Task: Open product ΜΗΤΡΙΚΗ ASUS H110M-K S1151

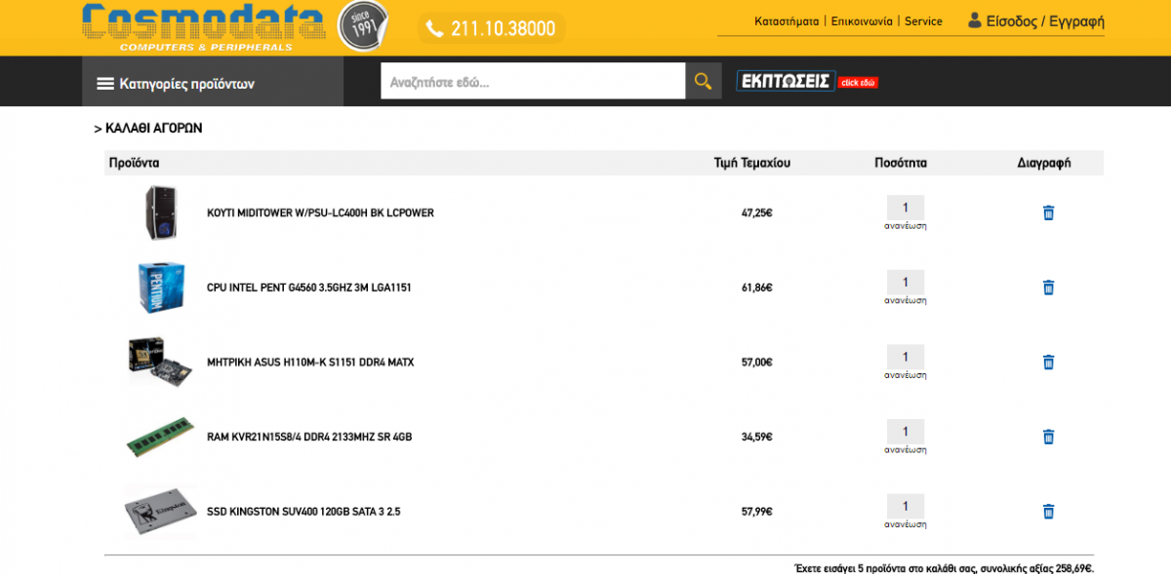Action: click(x=310, y=363)
